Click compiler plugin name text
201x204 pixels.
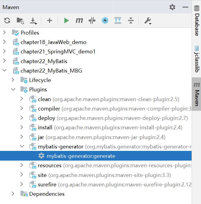click(49, 109)
